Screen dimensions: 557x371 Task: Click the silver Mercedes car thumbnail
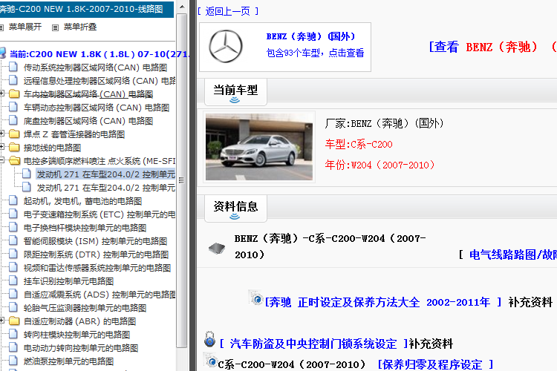259,147
